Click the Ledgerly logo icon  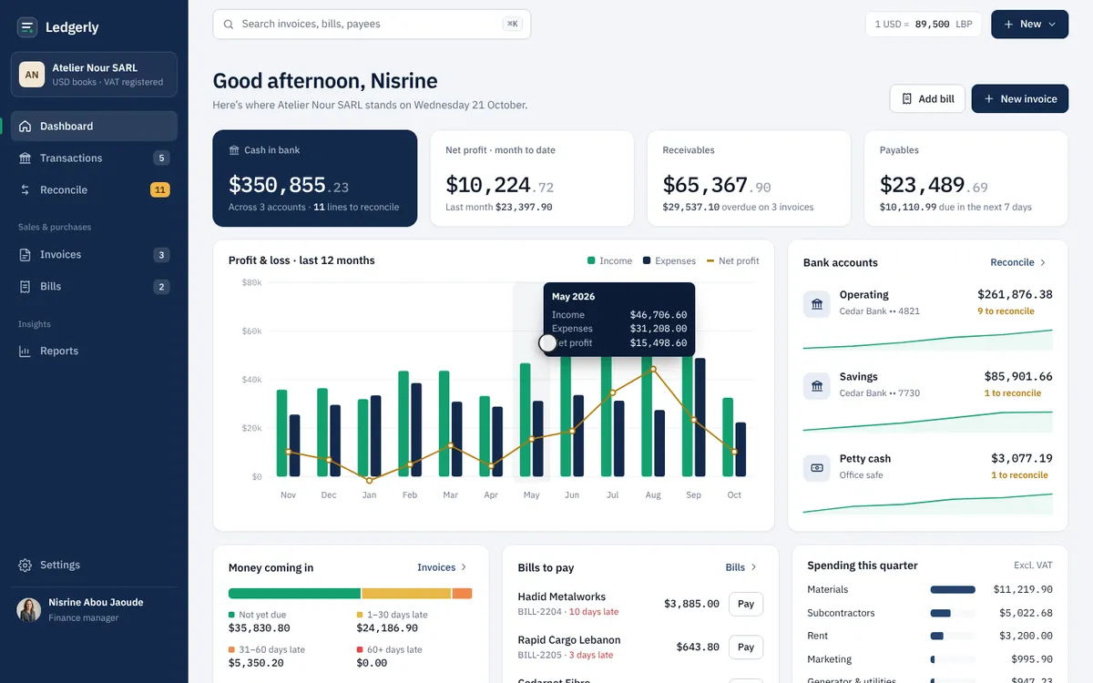[x=27, y=27]
